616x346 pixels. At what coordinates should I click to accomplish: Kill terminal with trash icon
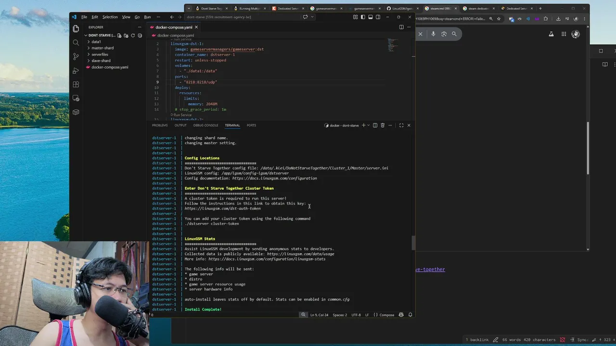pyautogui.click(x=383, y=125)
